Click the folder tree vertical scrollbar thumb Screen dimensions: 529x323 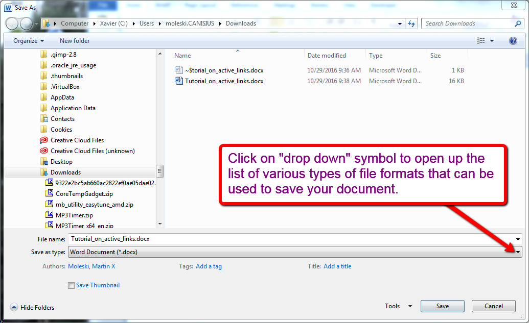(x=159, y=171)
